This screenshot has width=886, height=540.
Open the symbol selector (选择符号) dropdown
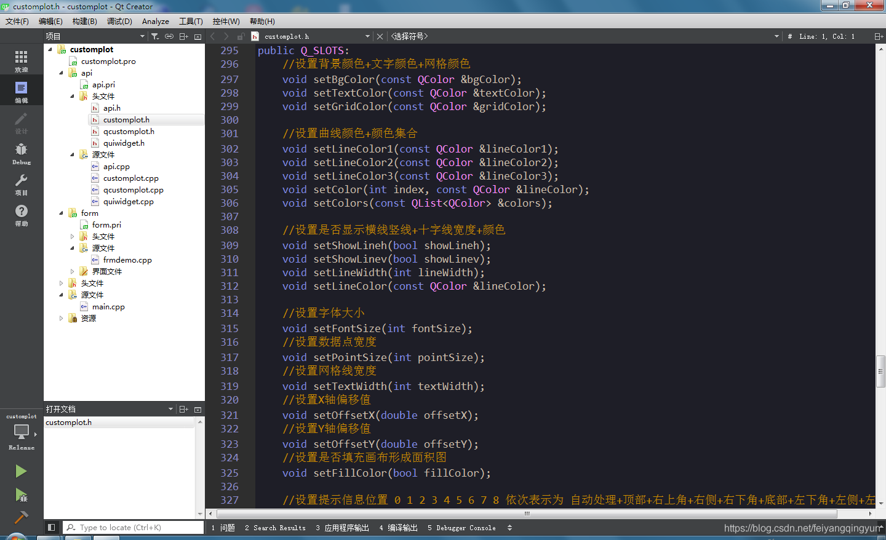[585, 36]
